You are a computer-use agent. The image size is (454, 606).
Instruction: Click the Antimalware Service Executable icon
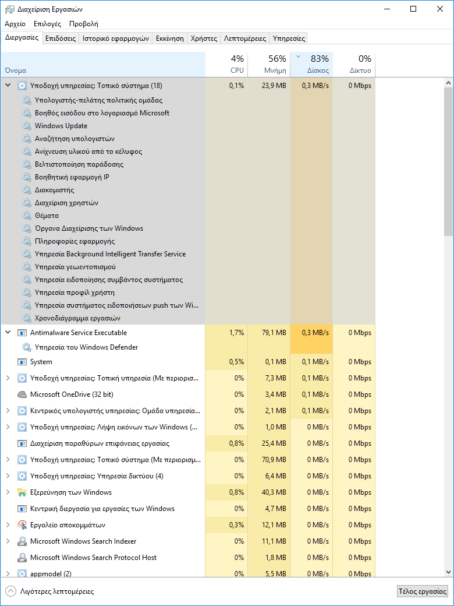point(22,333)
